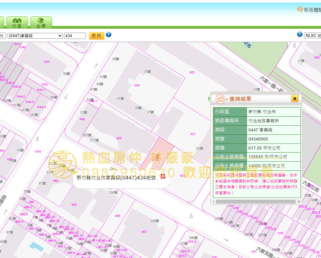Screen dimensions: 321x258
Task: Switch to the 坐標 tab
Action: pyautogui.click(x=41, y=22)
